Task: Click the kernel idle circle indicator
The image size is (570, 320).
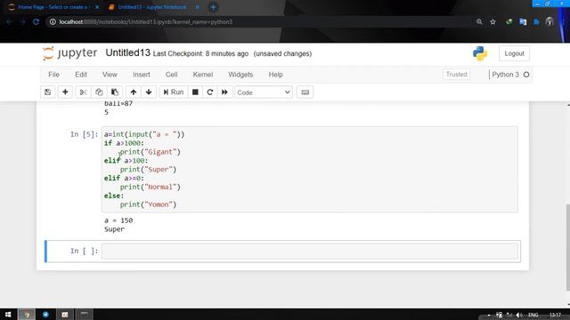Action: (526, 75)
